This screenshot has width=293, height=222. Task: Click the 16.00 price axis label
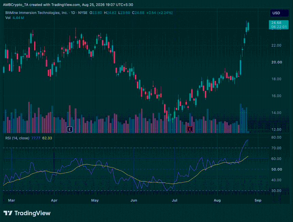(276, 96)
